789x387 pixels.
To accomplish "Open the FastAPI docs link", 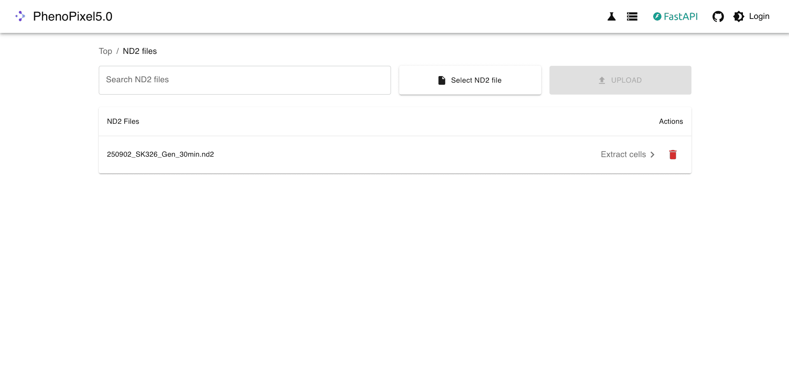I will click(x=675, y=16).
